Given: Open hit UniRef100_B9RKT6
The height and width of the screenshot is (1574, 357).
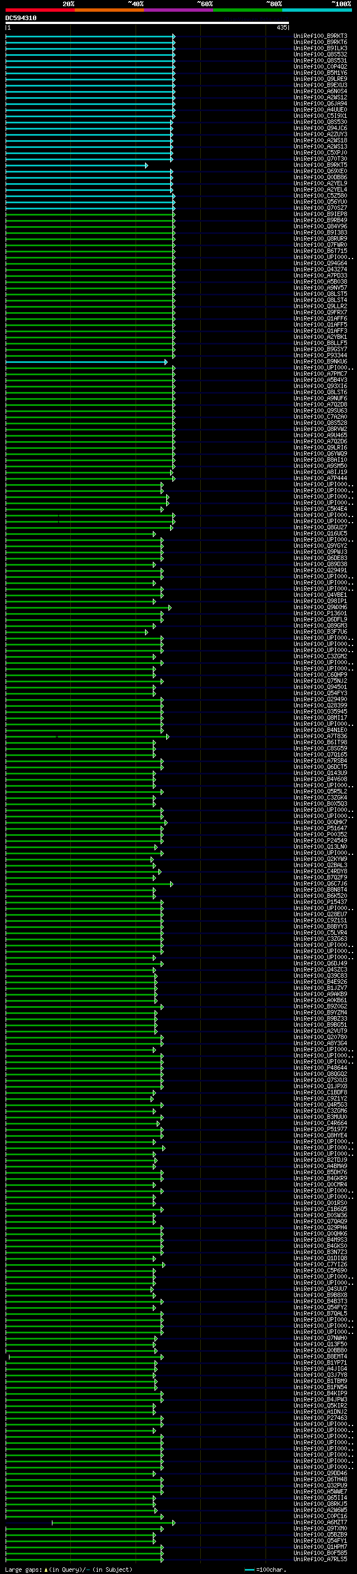Looking at the screenshot, I should coord(320,42).
